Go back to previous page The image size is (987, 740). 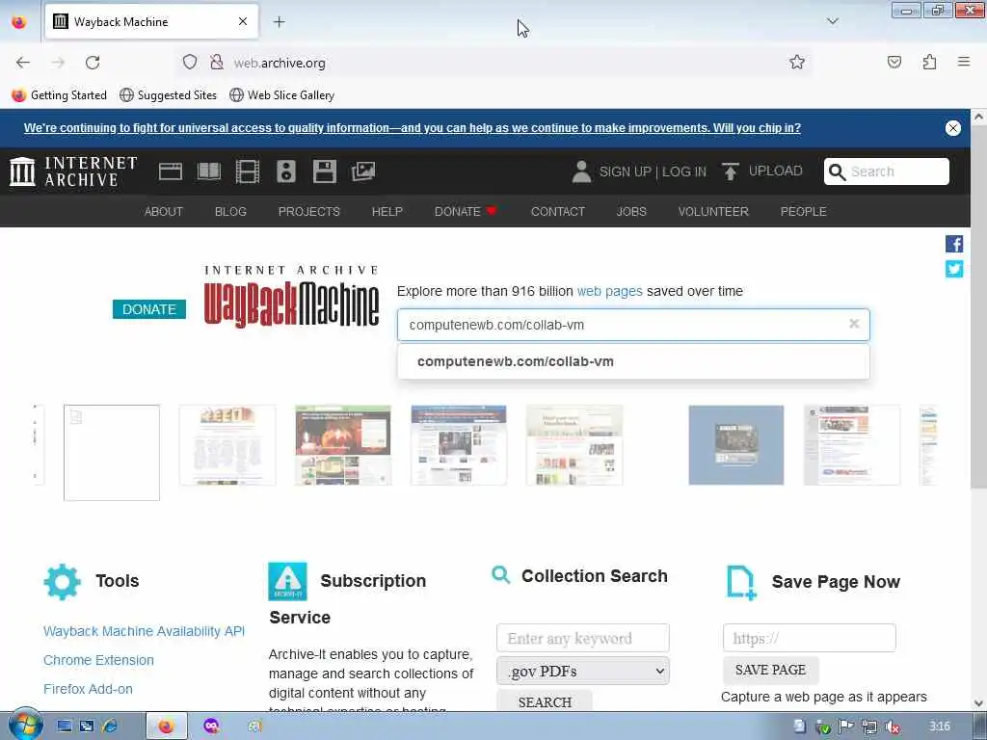click(23, 63)
